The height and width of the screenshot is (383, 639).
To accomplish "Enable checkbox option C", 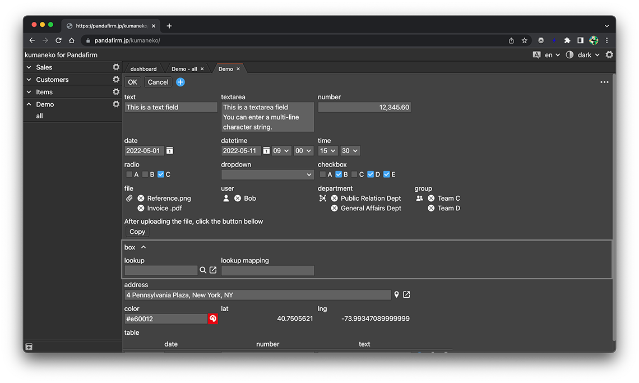I will (x=354, y=175).
